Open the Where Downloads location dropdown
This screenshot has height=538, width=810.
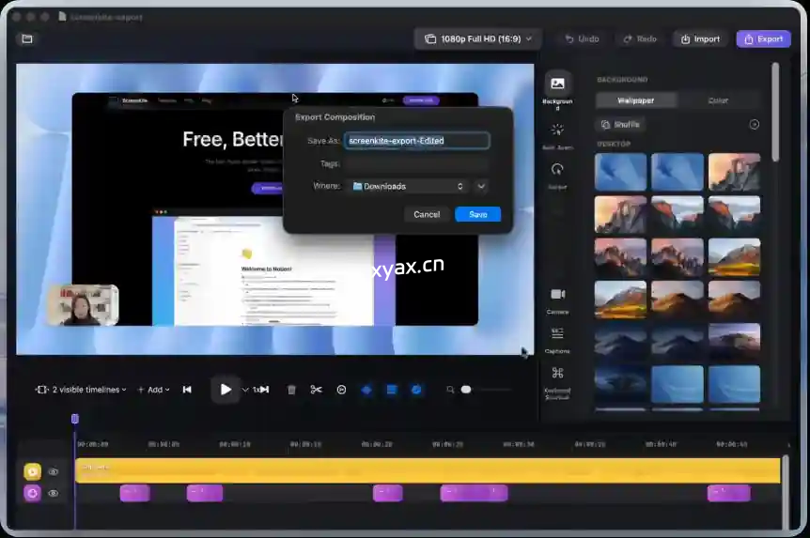(x=409, y=186)
